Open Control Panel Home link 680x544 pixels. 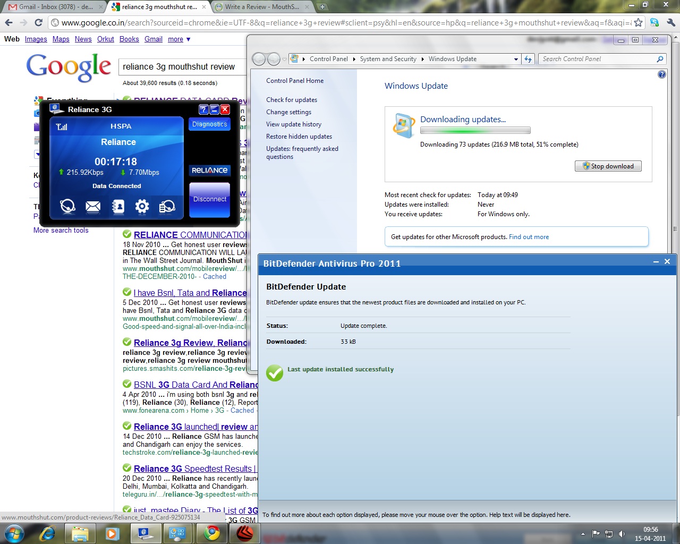[x=295, y=81]
